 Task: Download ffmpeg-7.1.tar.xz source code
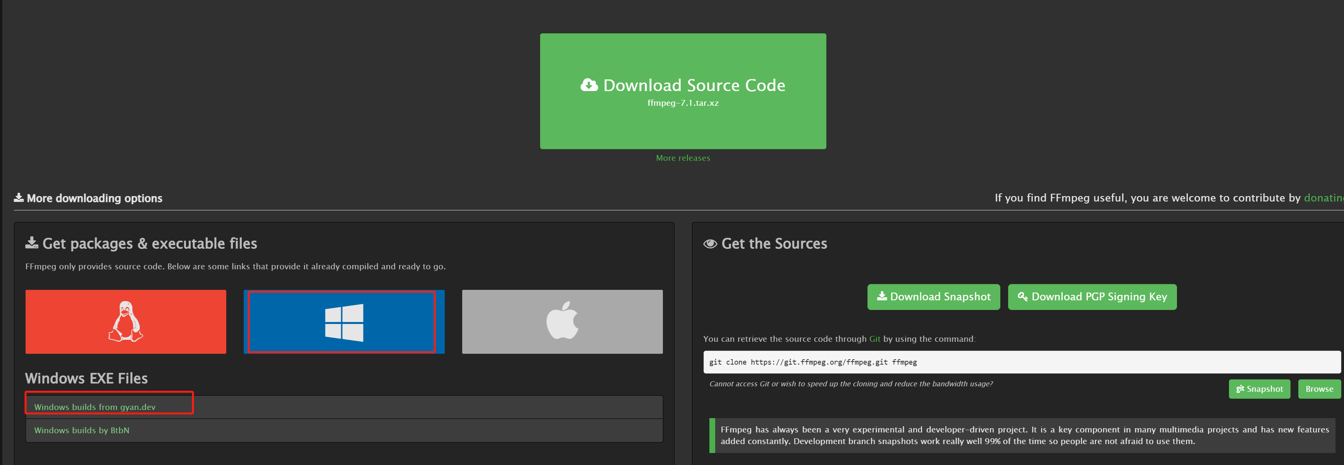[682, 91]
